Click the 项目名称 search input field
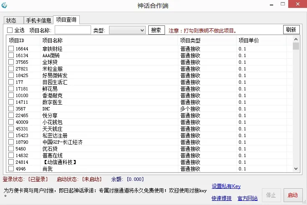 coord(73,30)
